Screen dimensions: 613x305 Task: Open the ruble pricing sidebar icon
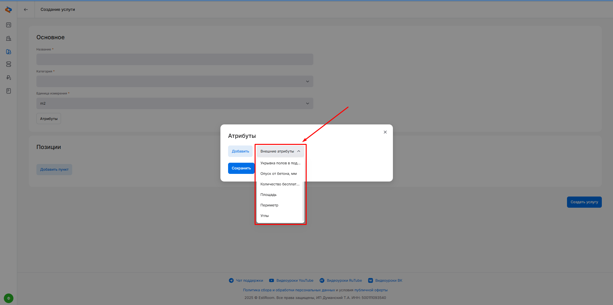click(x=9, y=78)
